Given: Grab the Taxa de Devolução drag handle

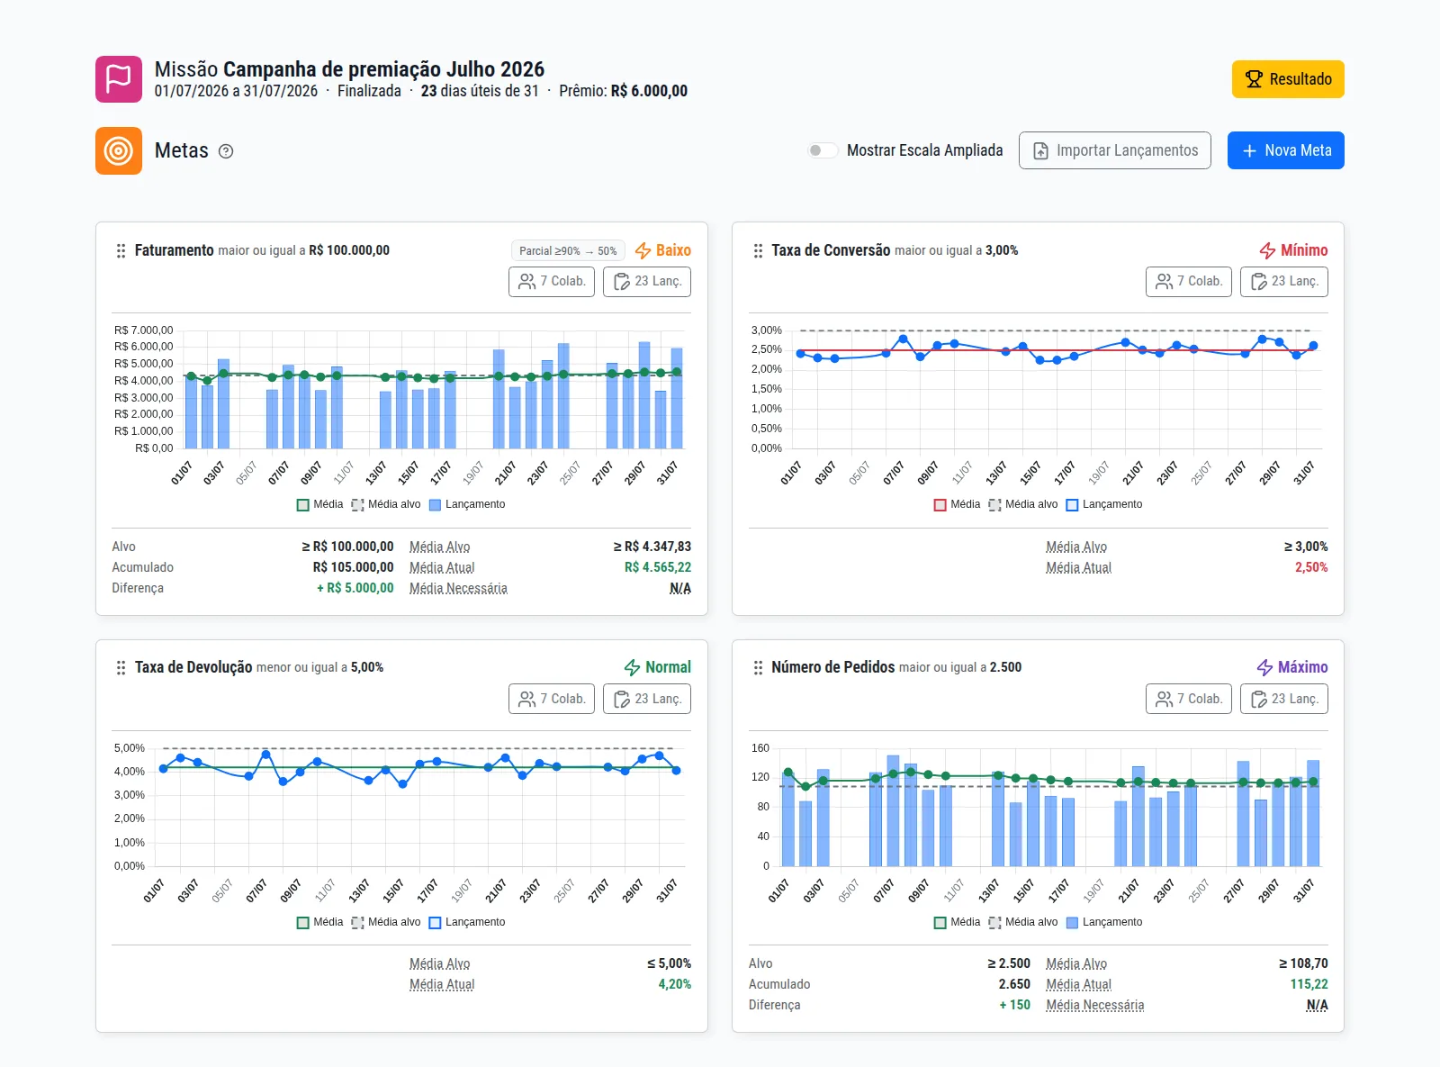Looking at the screenshot, I should click(x=121, y=667).
